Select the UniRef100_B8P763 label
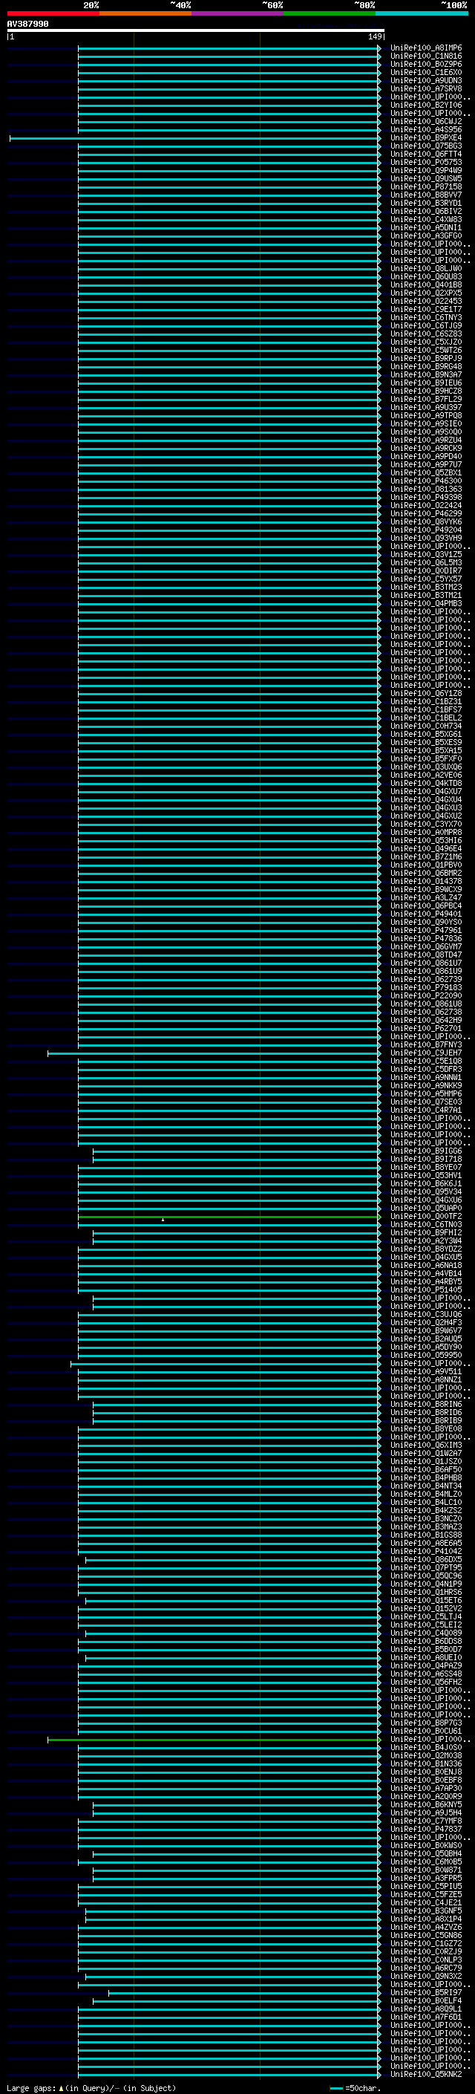The width and height of the screenshot is (475, 2094). pos(426,1723)
